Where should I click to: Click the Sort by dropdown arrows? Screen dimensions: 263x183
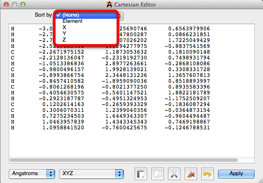(120, 15)
